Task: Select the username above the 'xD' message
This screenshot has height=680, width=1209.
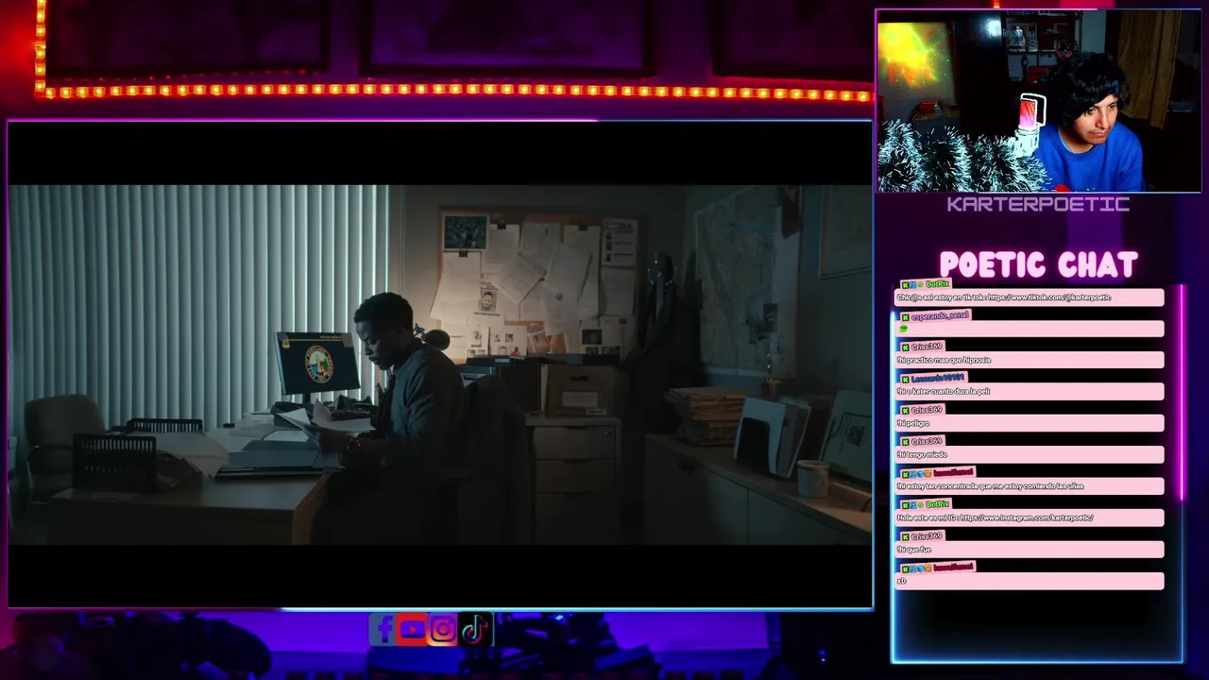Action: pyautogui.click(x=953, y=567)
